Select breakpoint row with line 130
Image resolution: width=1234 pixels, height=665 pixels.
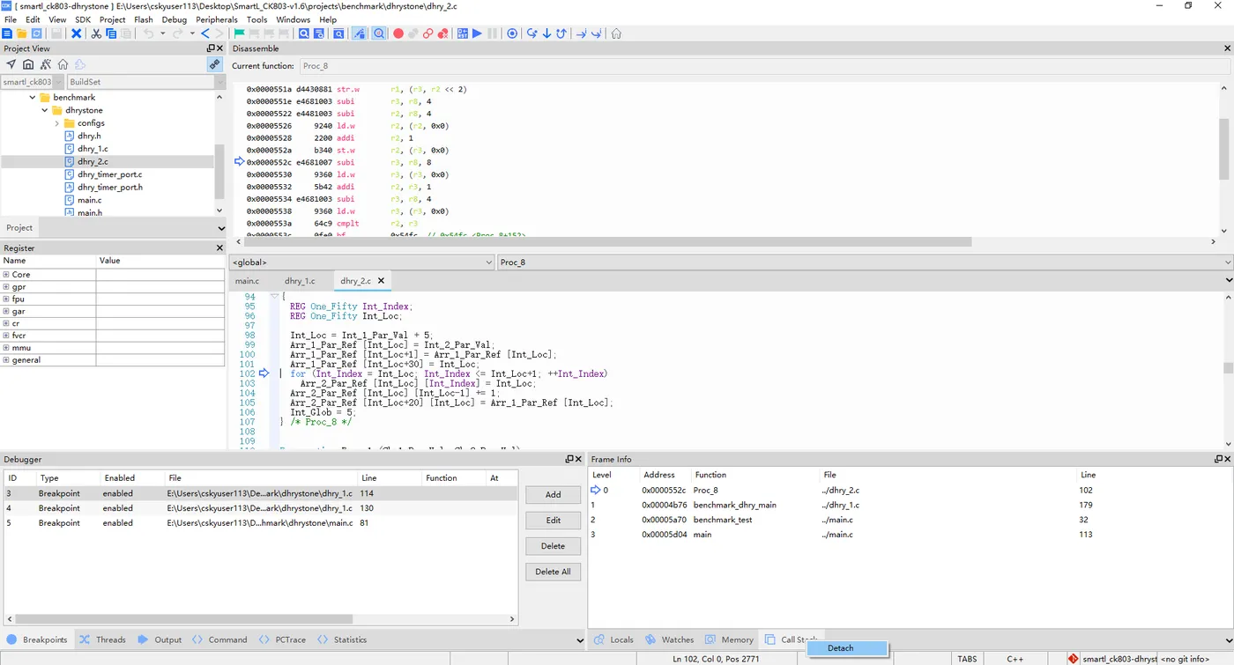260,508
